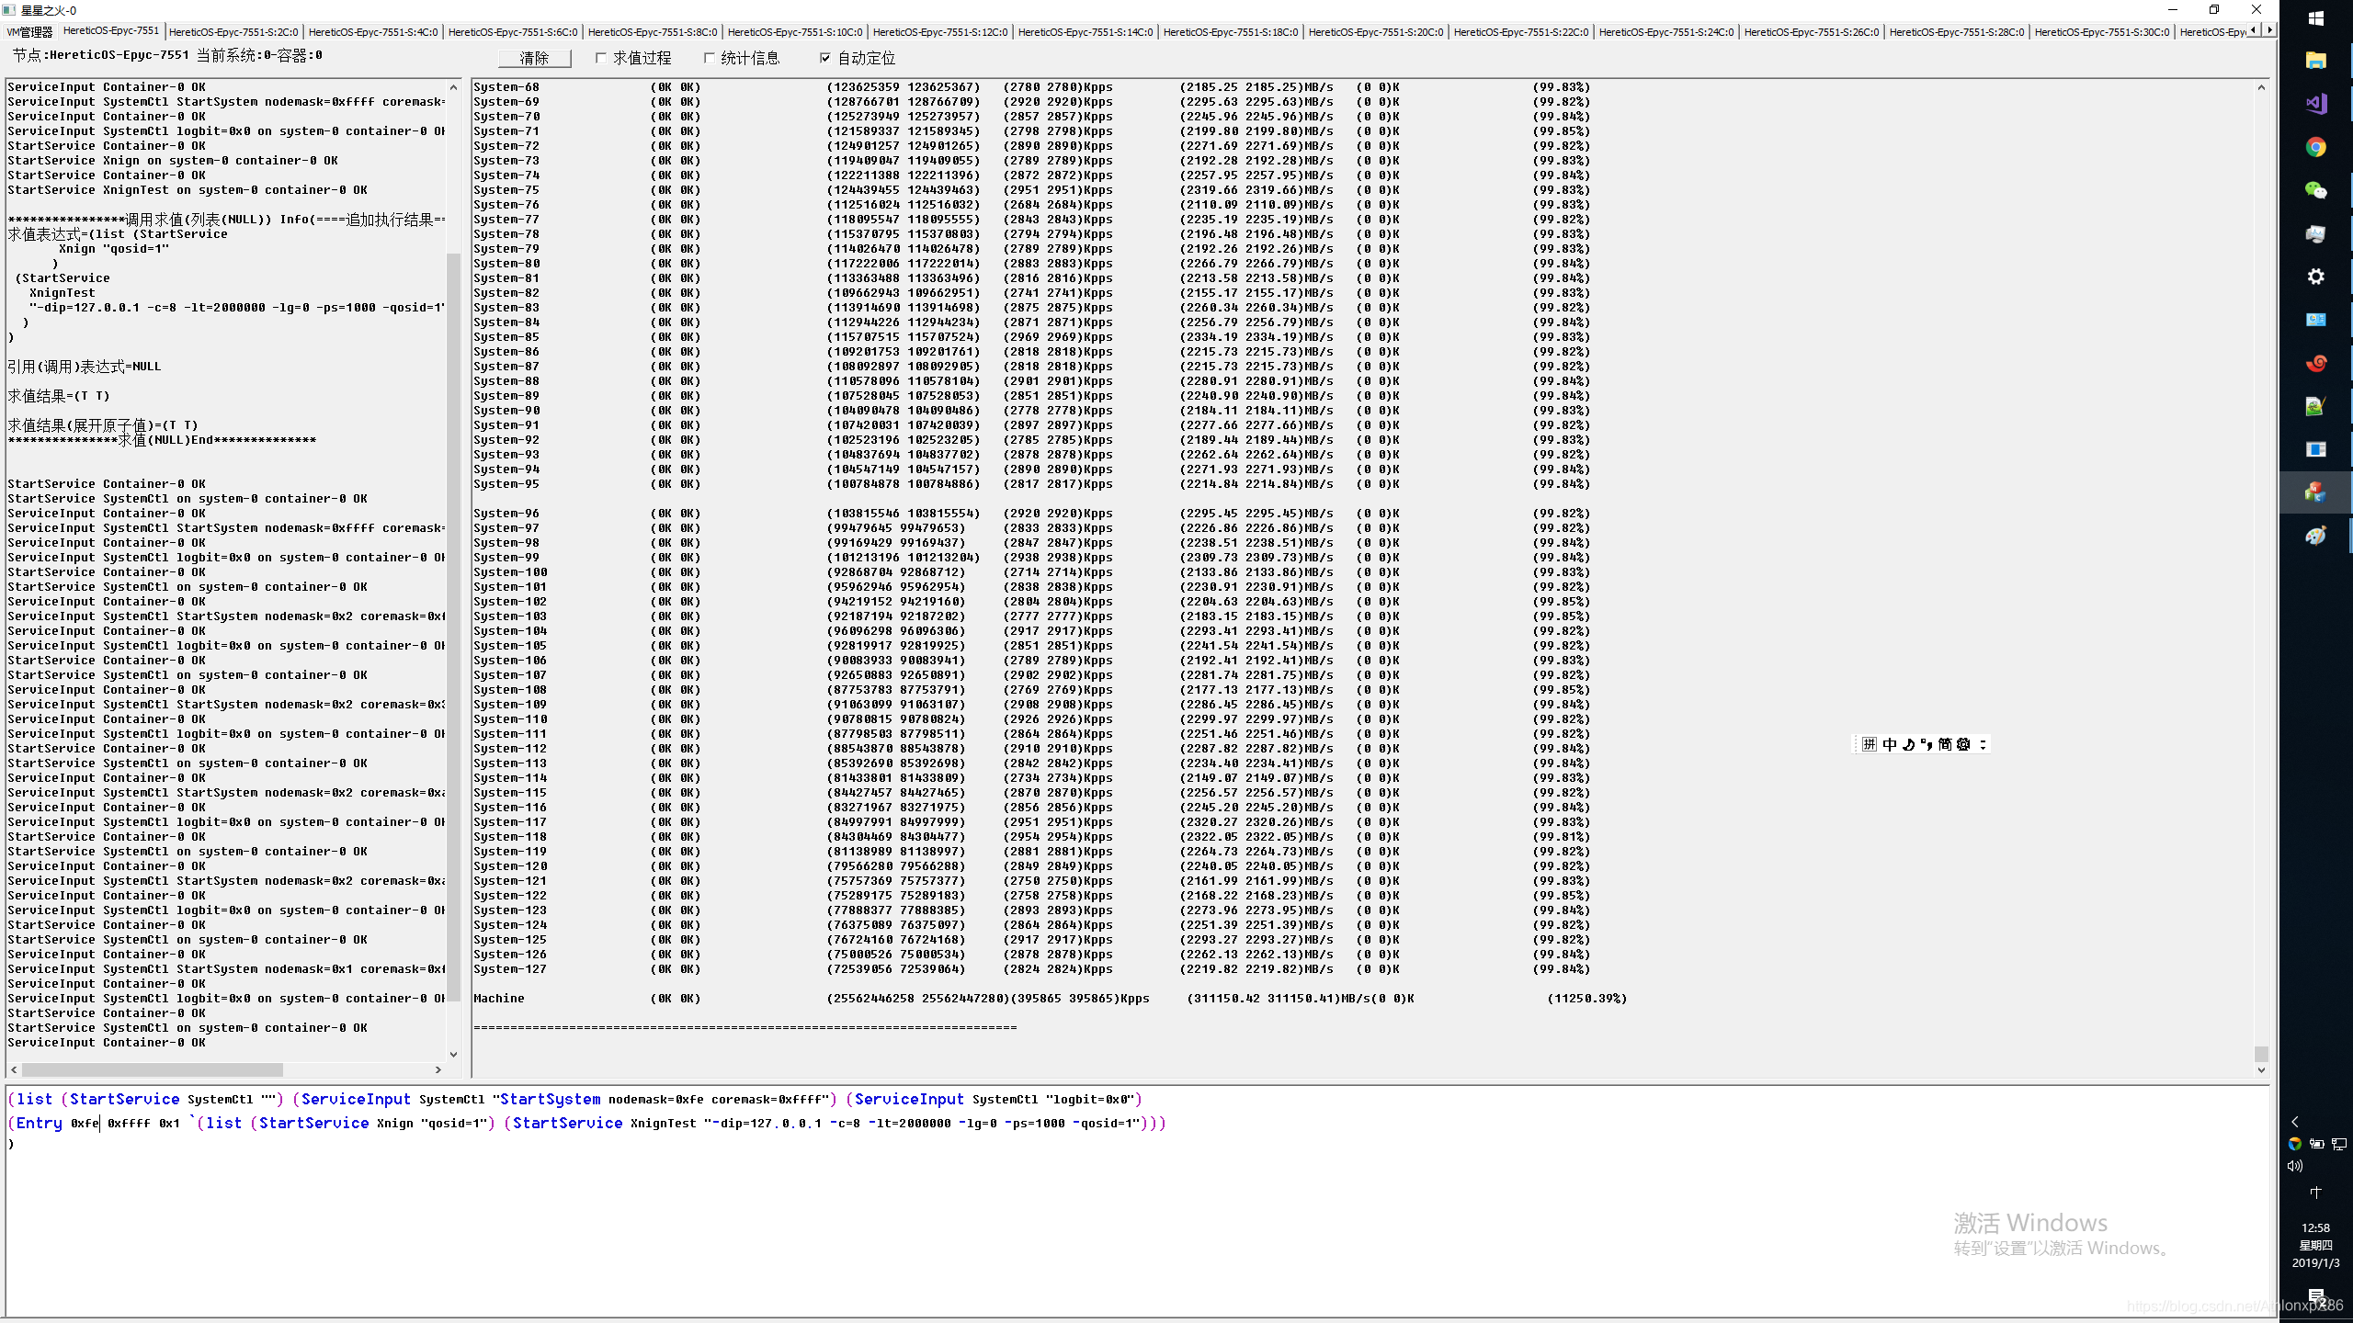Open the Action Center notifications icon
The width and height of the screenshot is (2353, 1323).
(x=2315, y=1296)
